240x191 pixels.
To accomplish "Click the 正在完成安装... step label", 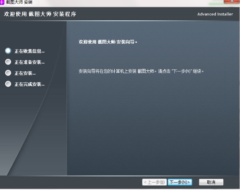I will click(x=30, y=84).
